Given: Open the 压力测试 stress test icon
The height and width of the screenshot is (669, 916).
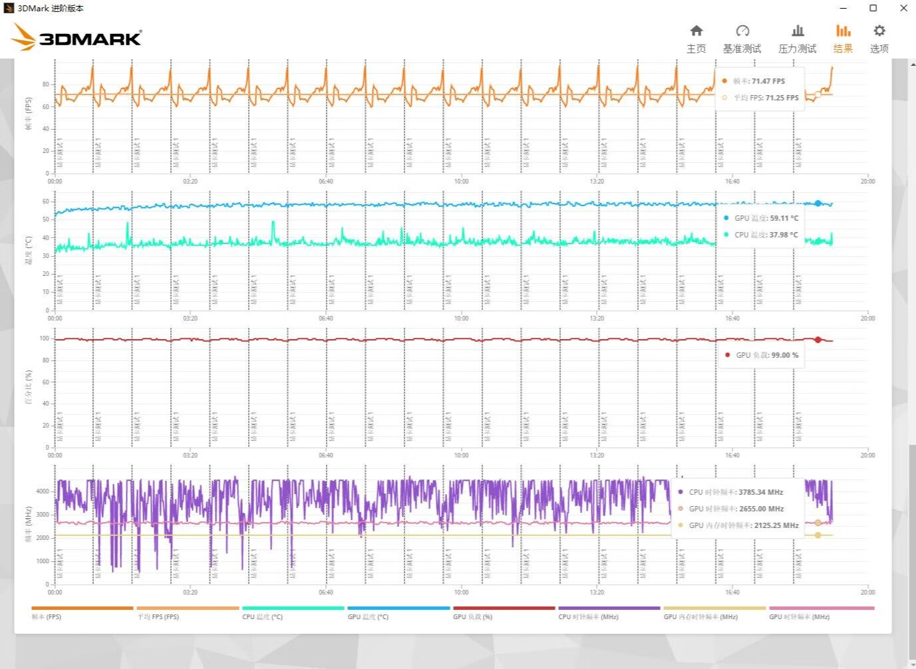Looking at the screenshot, I should [x=798, y=31].
